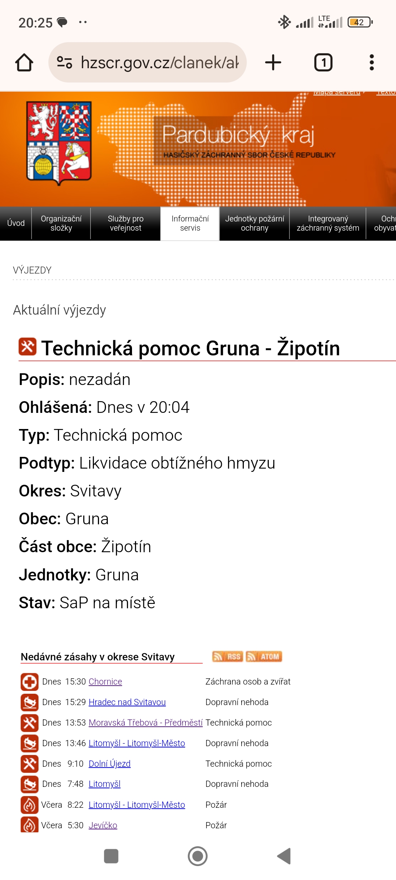Click the Mapa serveru link
396x880 pixels.
coord(337,92)
